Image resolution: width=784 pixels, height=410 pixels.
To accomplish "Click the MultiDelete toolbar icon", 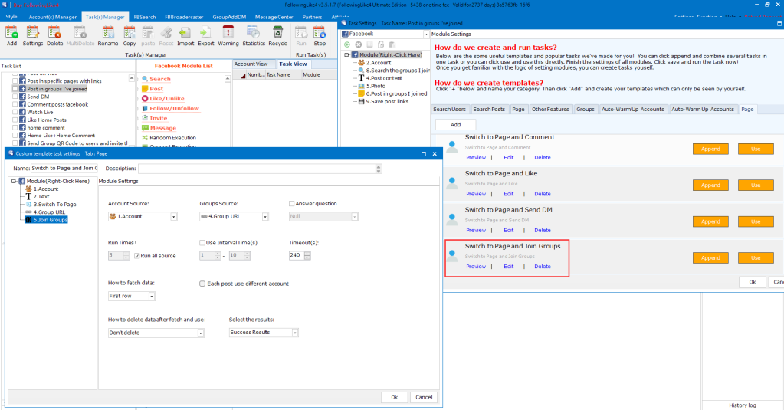I will tap(80, 36).
